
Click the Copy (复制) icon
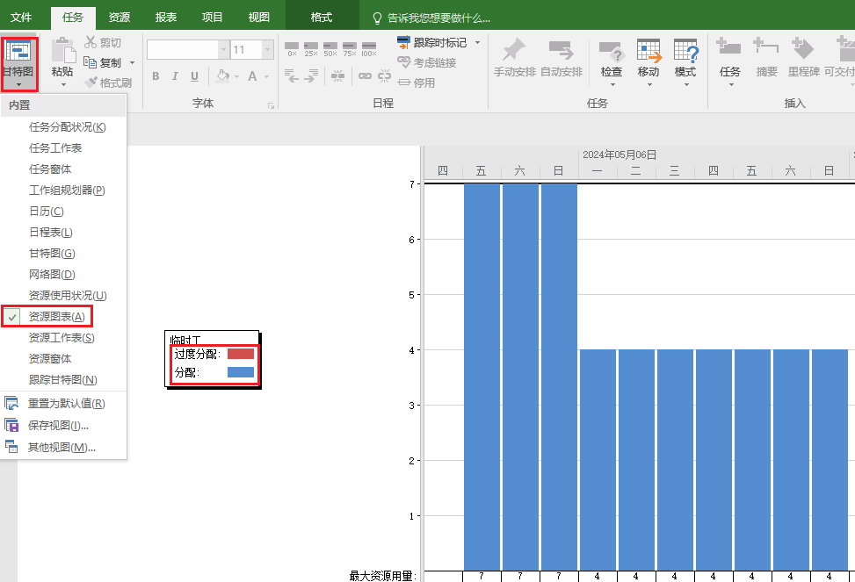(90, 62)
